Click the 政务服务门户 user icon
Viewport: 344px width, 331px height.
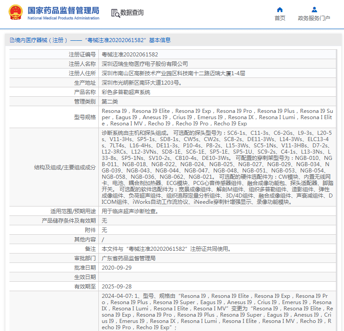314,9
